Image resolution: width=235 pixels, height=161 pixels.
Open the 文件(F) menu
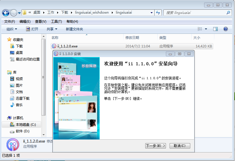[x=9, y=22]
